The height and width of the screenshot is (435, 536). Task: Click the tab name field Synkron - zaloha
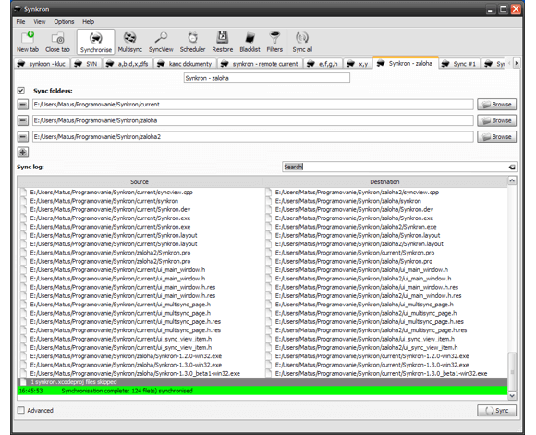pos(267,78)
